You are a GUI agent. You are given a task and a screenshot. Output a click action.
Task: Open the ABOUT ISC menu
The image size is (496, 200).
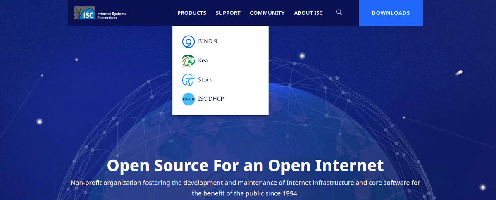click(x=308, y=13)
